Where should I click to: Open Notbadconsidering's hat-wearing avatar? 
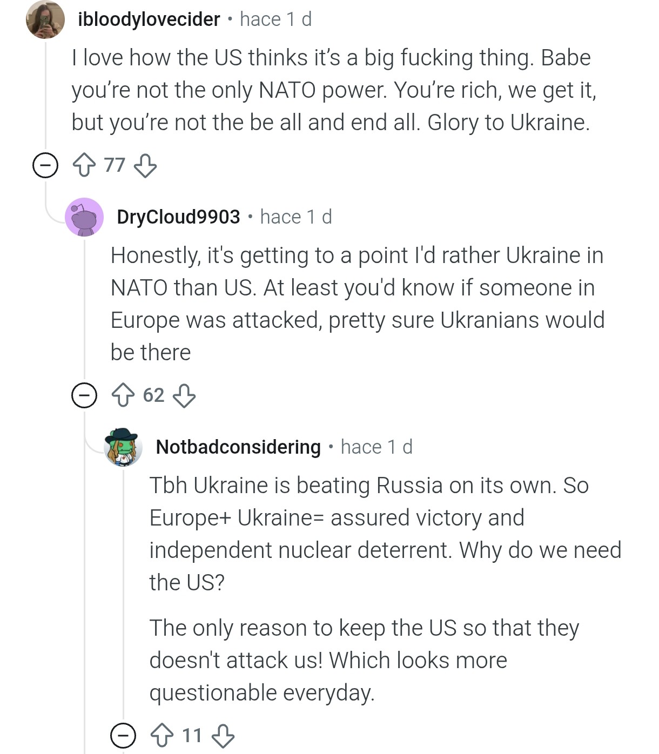coord(123,447)
